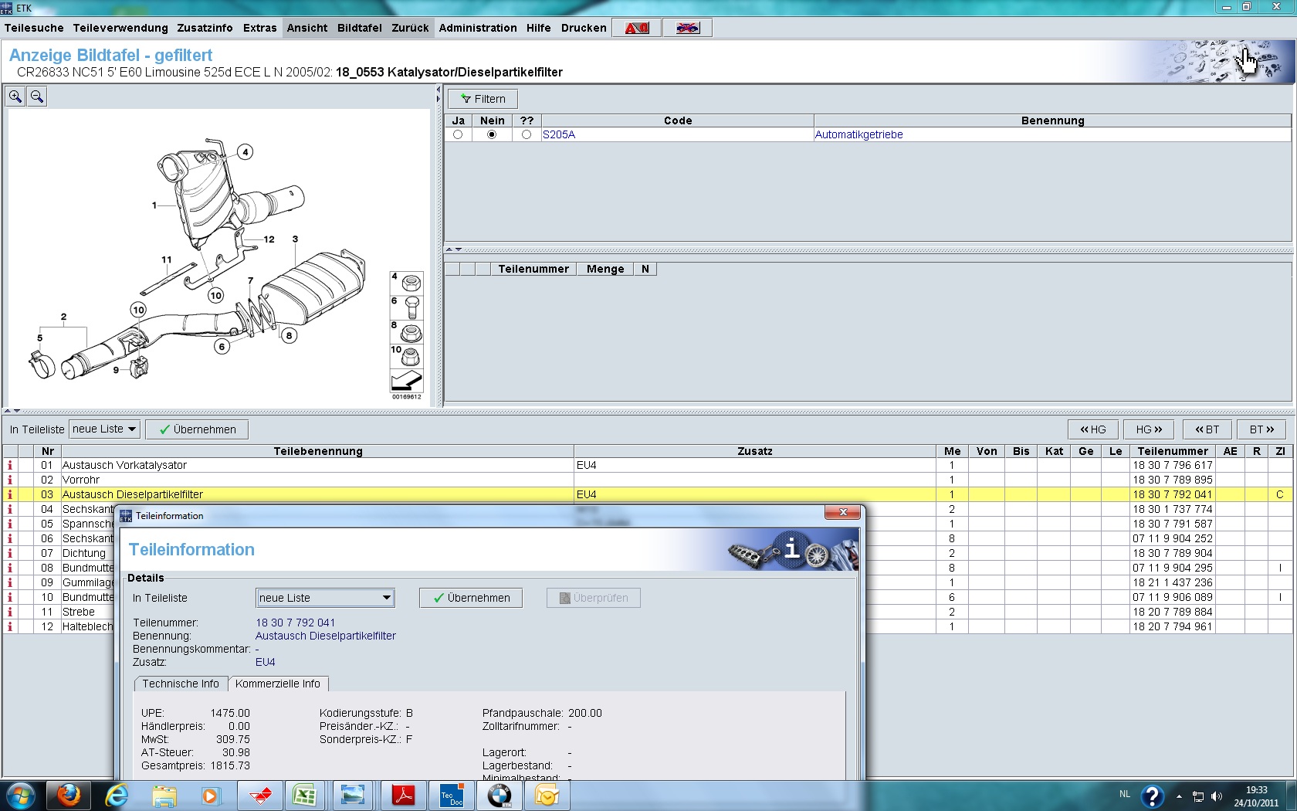Click info icon for row 11 Strebe

point(10,612)
